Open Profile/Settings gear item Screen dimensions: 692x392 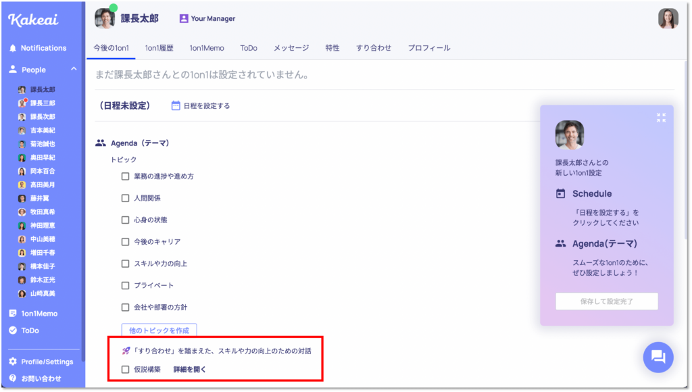(41, 362)
